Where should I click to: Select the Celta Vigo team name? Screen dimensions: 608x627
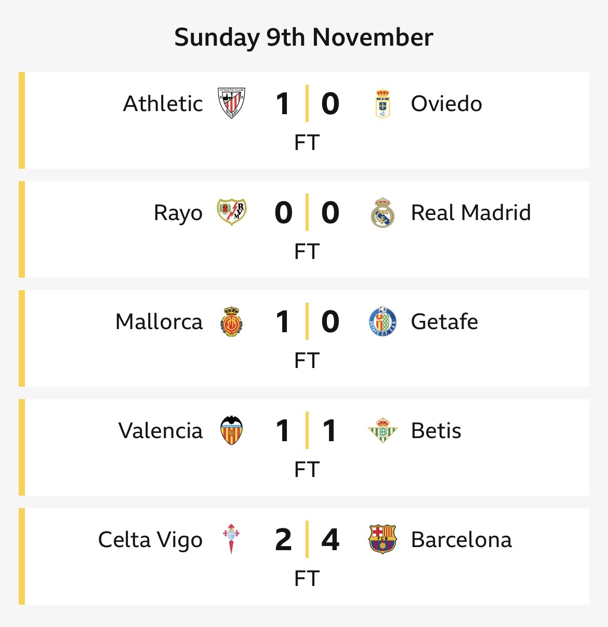tap(150, 540)
